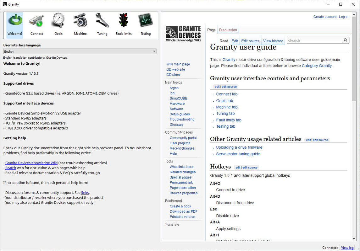Image resolution: width=360 pixels, height=251 pixels.
Task: Open the Browse properties link
Action: pyautogui.click(x=183, y=193)
